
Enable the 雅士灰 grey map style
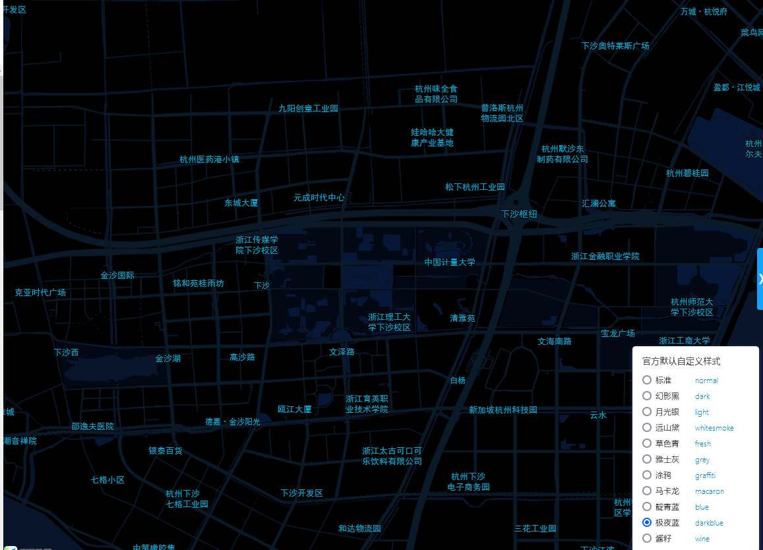pyautogui.click(x=647, y=459)
